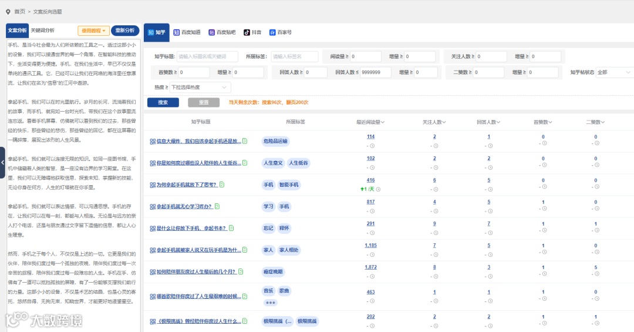Switch to the 抖音 tab
This screenshot has width=634, height=332.
(252, 32)
